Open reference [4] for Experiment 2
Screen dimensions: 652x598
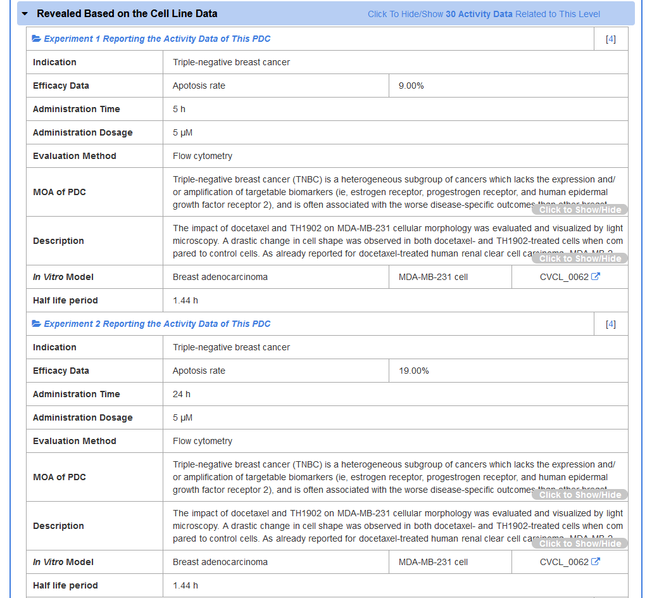[610, 324]
